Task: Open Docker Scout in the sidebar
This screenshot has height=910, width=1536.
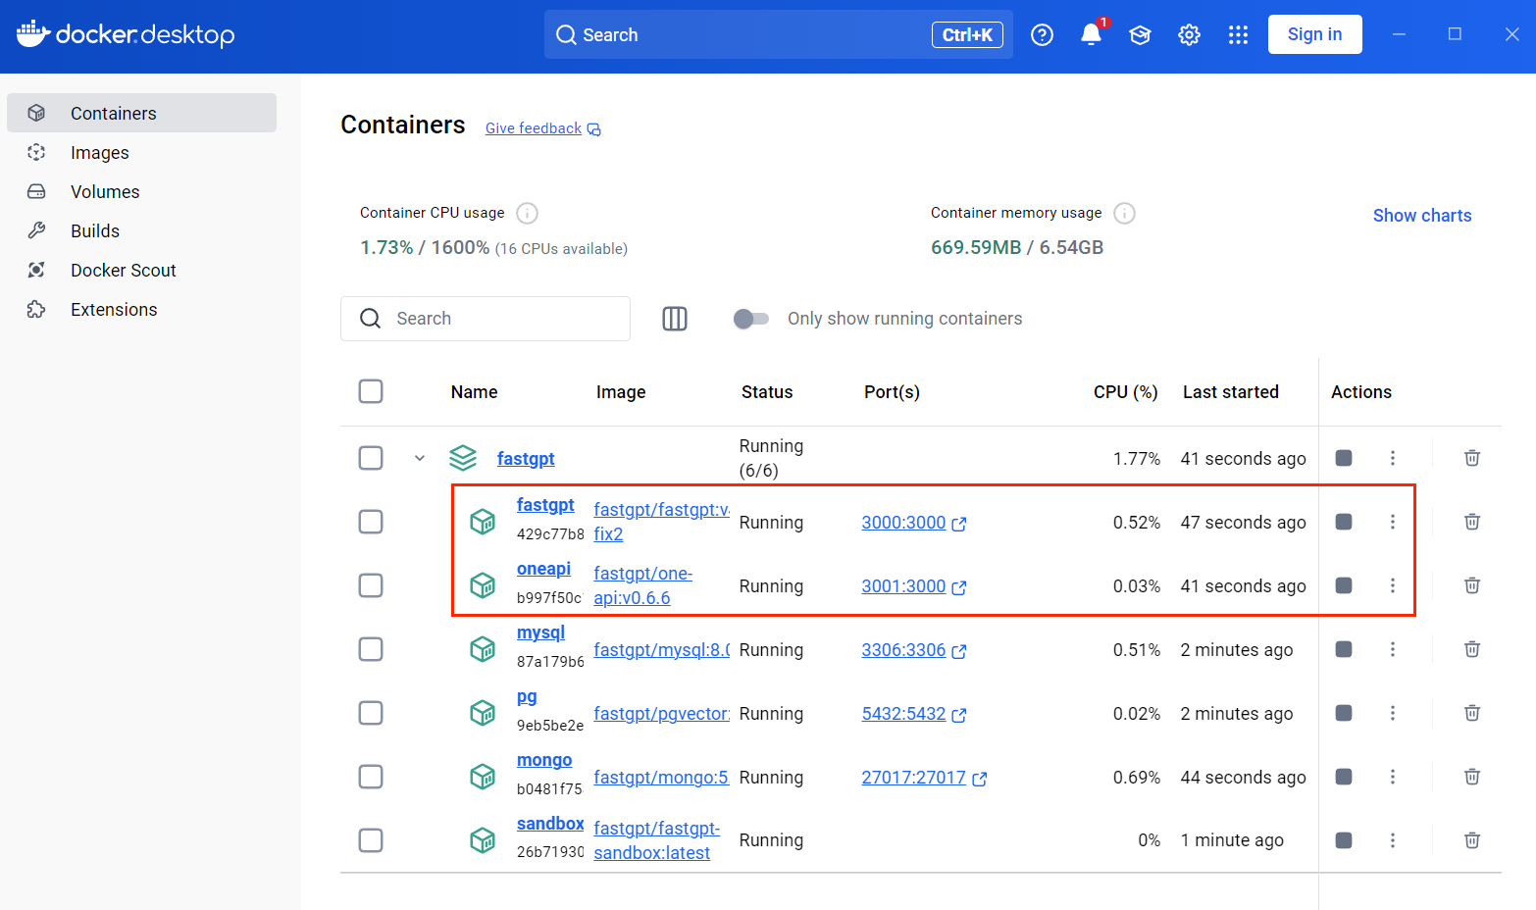Action: click(123, 271)
